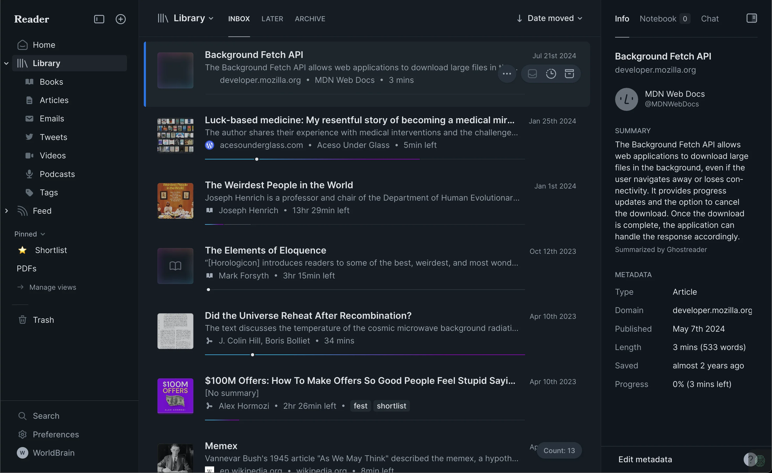
Task: Open the Tweets category
Action: 53,137
